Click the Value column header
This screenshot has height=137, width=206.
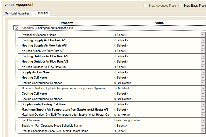[159, 23]
